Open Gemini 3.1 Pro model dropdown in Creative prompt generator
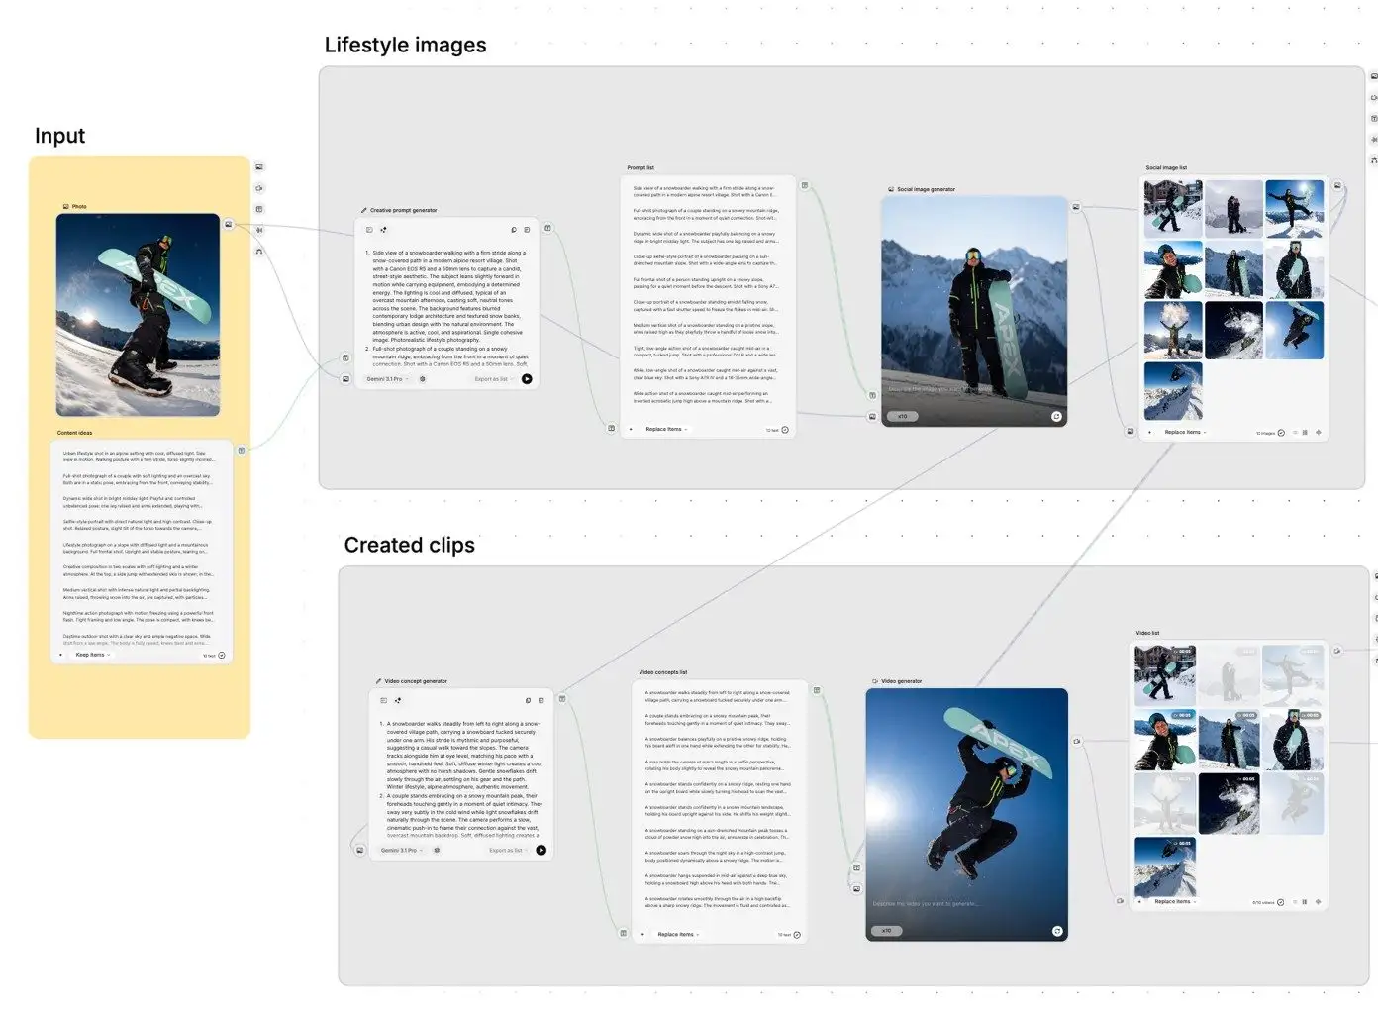The height and width of the screenshot is (1018, 1378). (387, 379)
